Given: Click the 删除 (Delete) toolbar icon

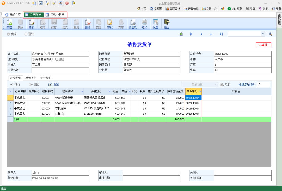Looking at the screenshot, I should [x=88, y=24].
